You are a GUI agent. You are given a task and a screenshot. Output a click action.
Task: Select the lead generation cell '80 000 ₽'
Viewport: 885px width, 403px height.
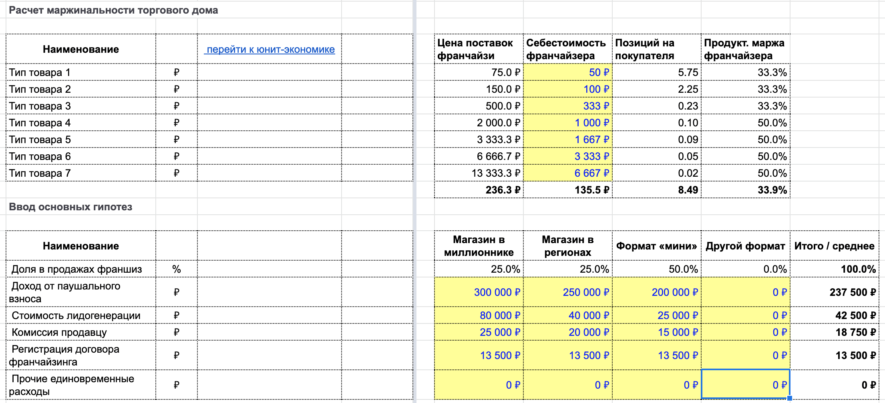[479, 315]
